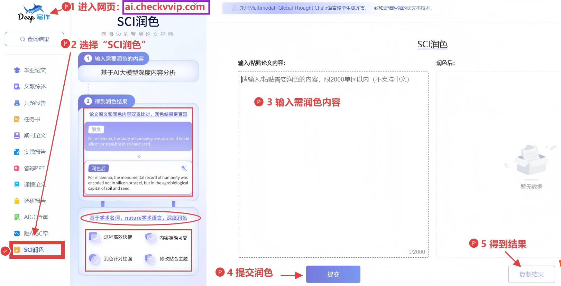Open AIGC查重 menu item
Screen dimensions: 561x286
click(x=36, y=217)
